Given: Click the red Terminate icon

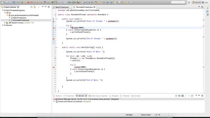Looking at the screenshot, I should click(28, 2).
